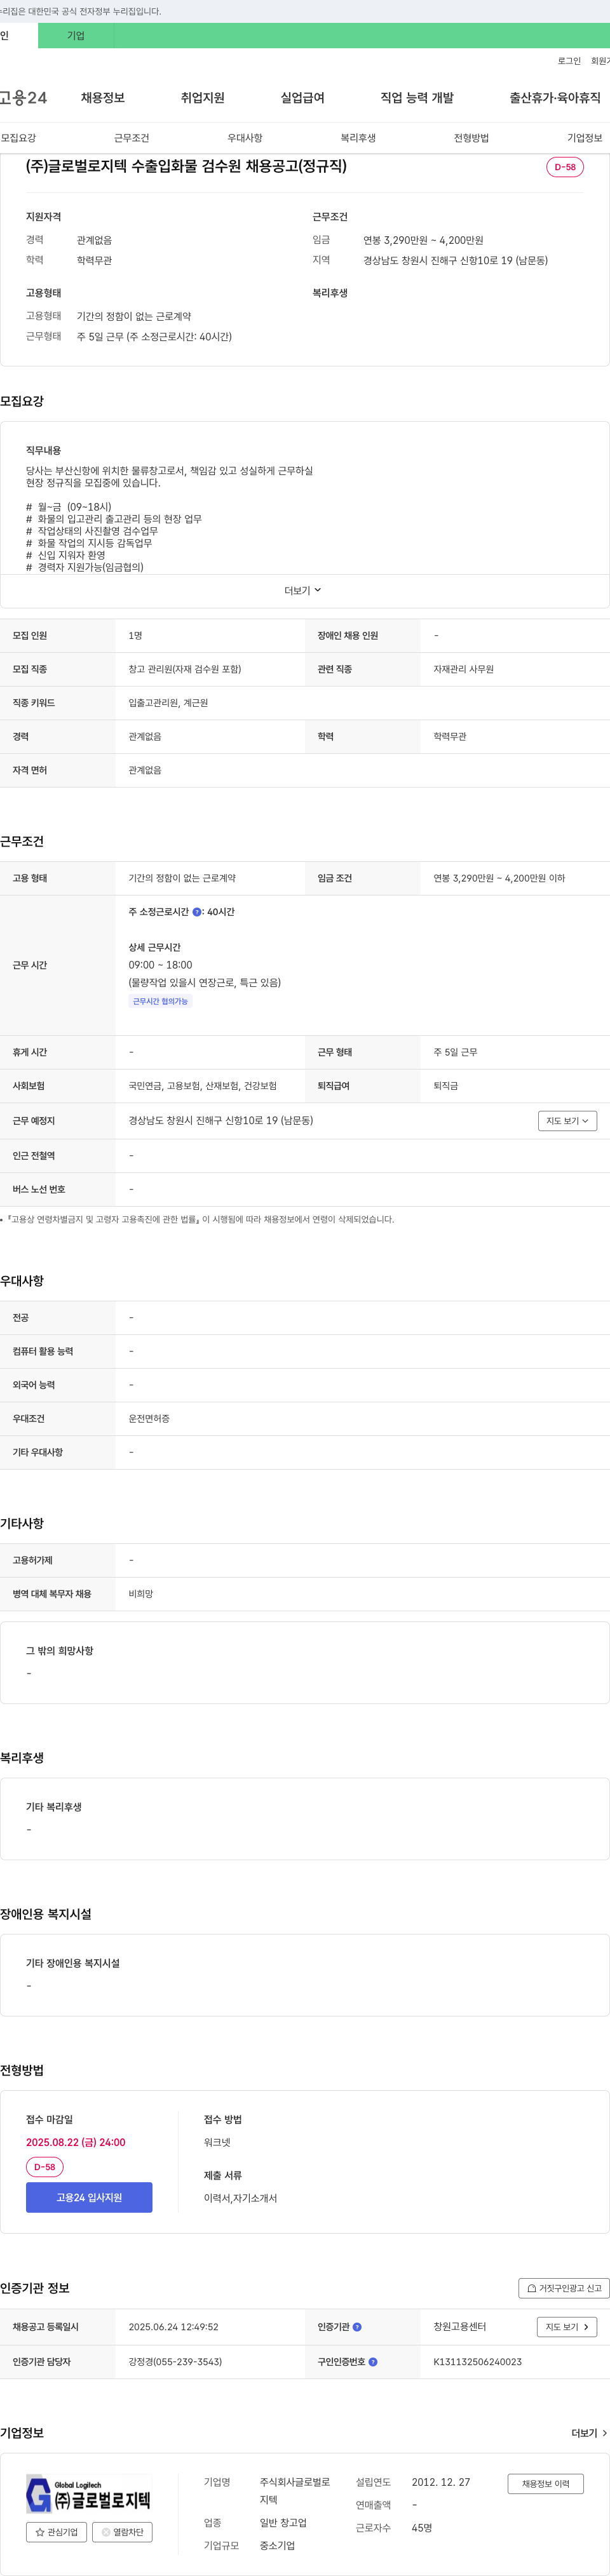Click the help icon beside 주 소정근로시간

[197, 912]
